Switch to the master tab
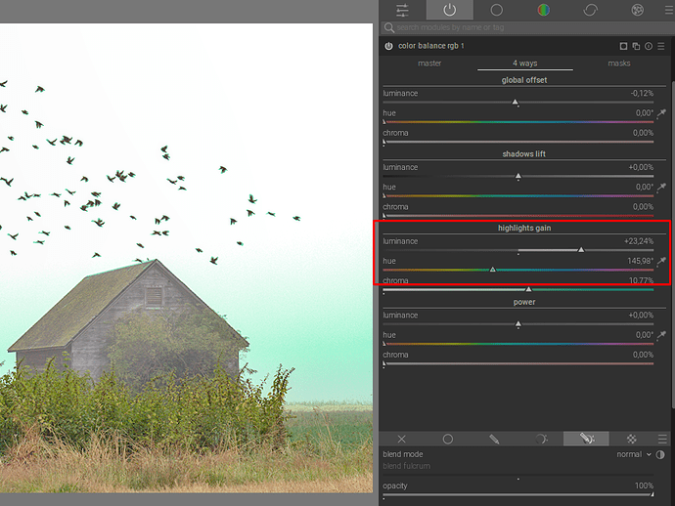Image resolution: width=675 pixels, height=506 pixels. coord(429,63)
